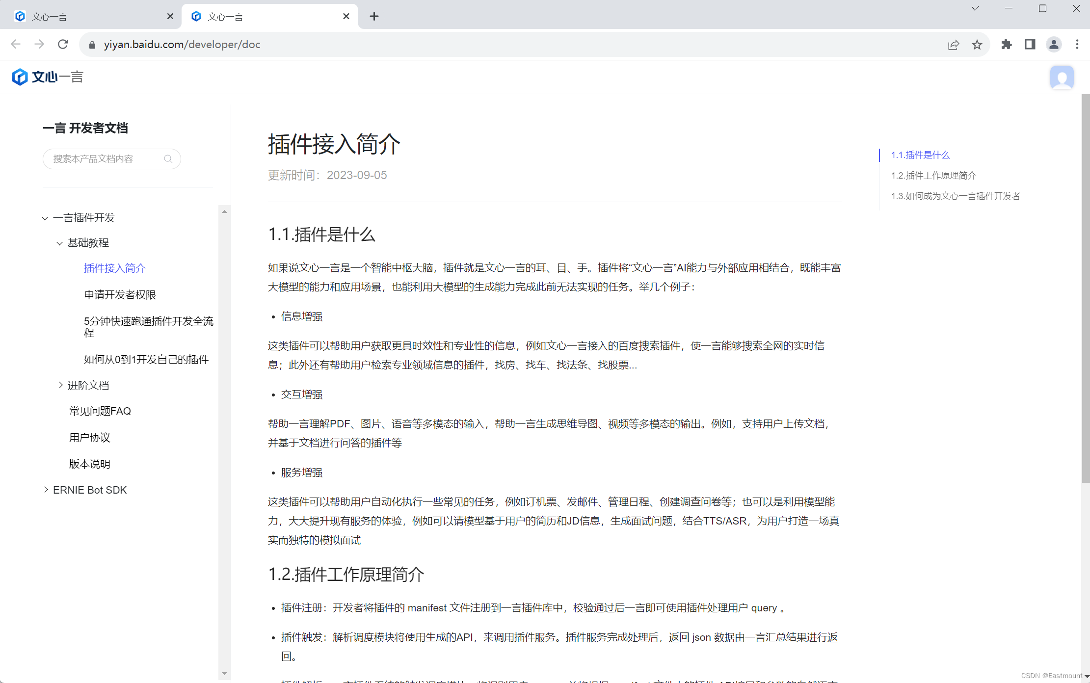Expand the ERNIE Bot SDK section

[x=46, y=490]
